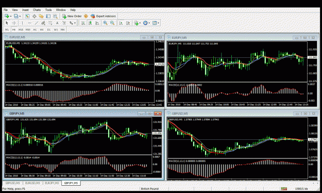Zoom in on the chart
This screenshot has width=322, height=193.
coord(105,23)
